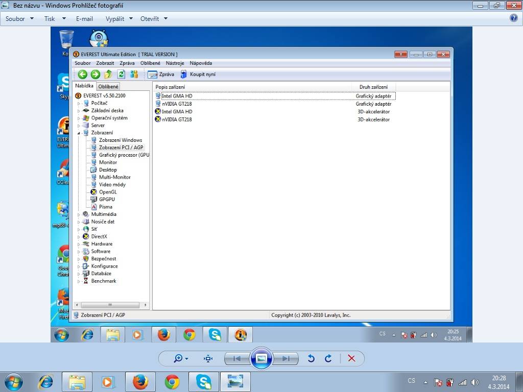
Task: Select OpenGL in the EVEREST tree
Action: point(108,192)
